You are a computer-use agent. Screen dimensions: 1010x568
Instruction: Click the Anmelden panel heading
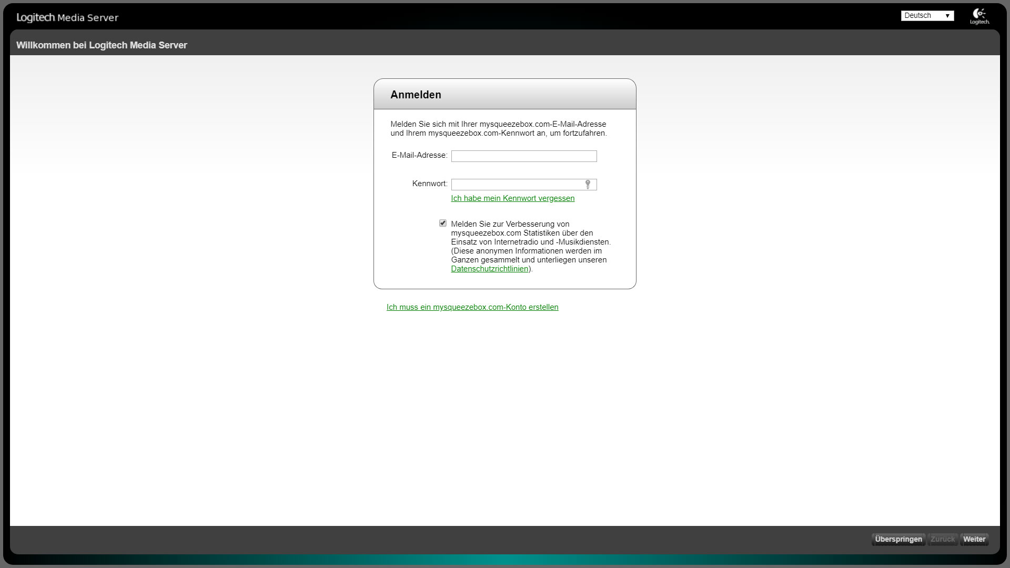416,95
